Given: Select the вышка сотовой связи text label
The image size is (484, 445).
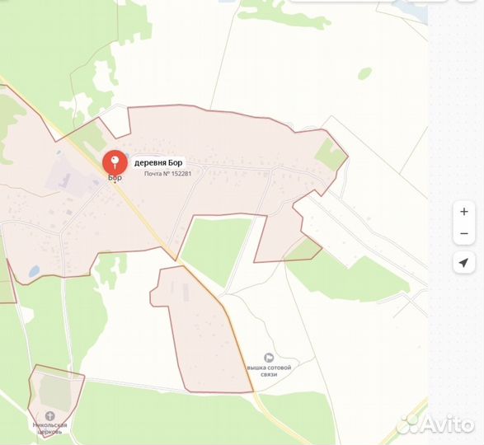Looking at the screenshot, I should click(269, 371).
